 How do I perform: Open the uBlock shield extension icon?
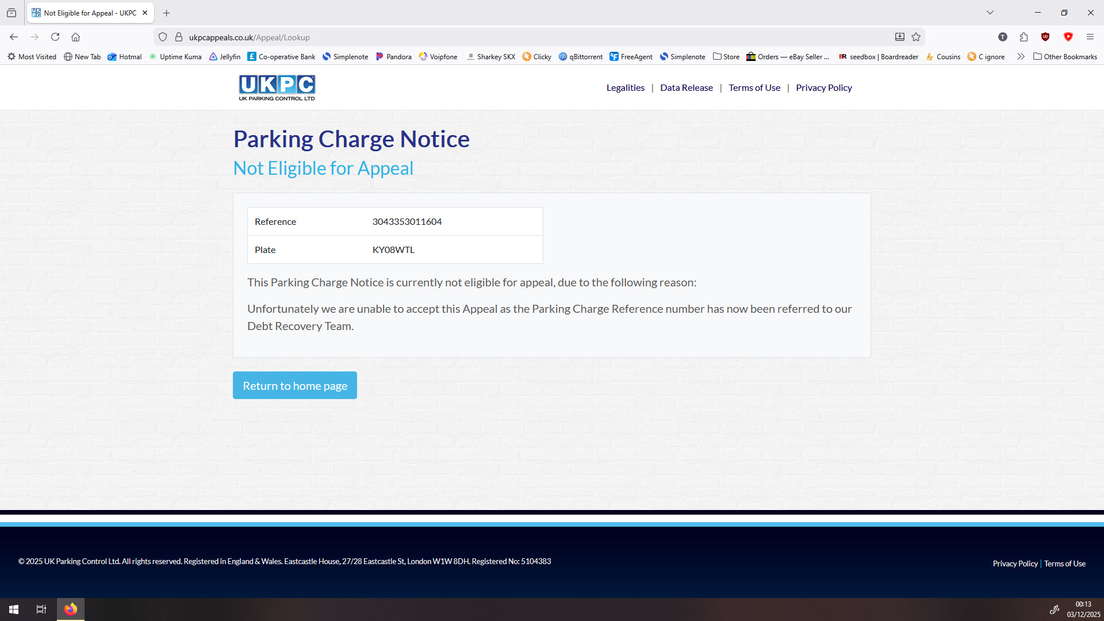[1045, 37]
